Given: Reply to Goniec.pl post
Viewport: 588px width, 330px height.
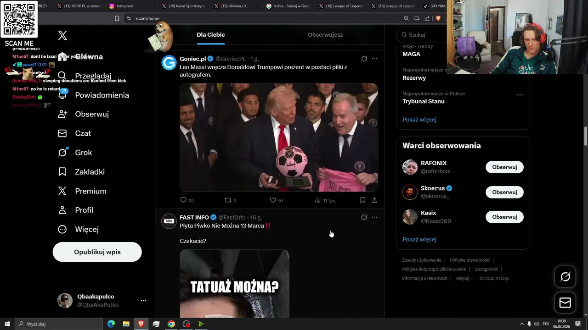Looking at the screenshot, I should click(187, 200).
